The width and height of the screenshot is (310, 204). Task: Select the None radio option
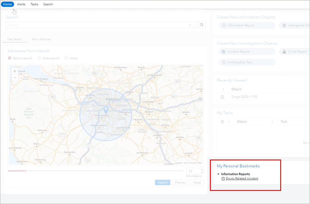click(66, 58)
